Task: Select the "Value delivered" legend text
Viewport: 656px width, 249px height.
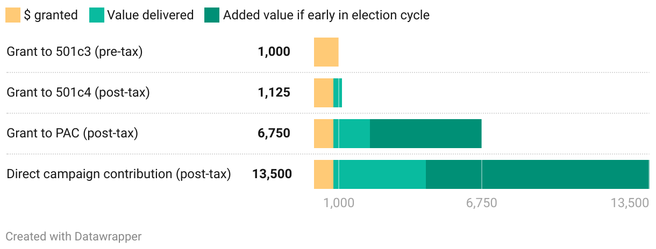Action: point(150,15)
